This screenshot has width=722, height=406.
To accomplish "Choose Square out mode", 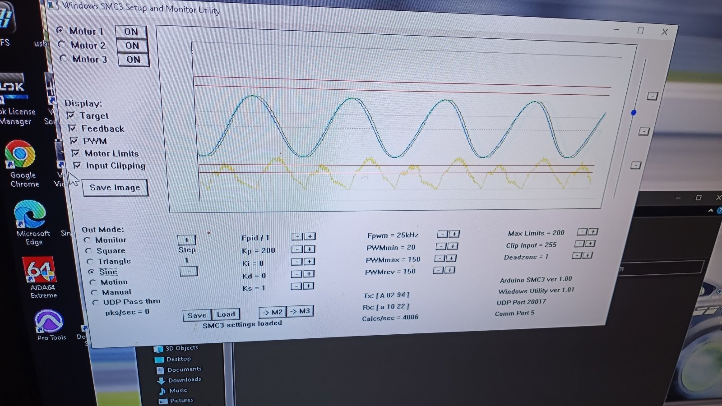I will coord(88,250).
